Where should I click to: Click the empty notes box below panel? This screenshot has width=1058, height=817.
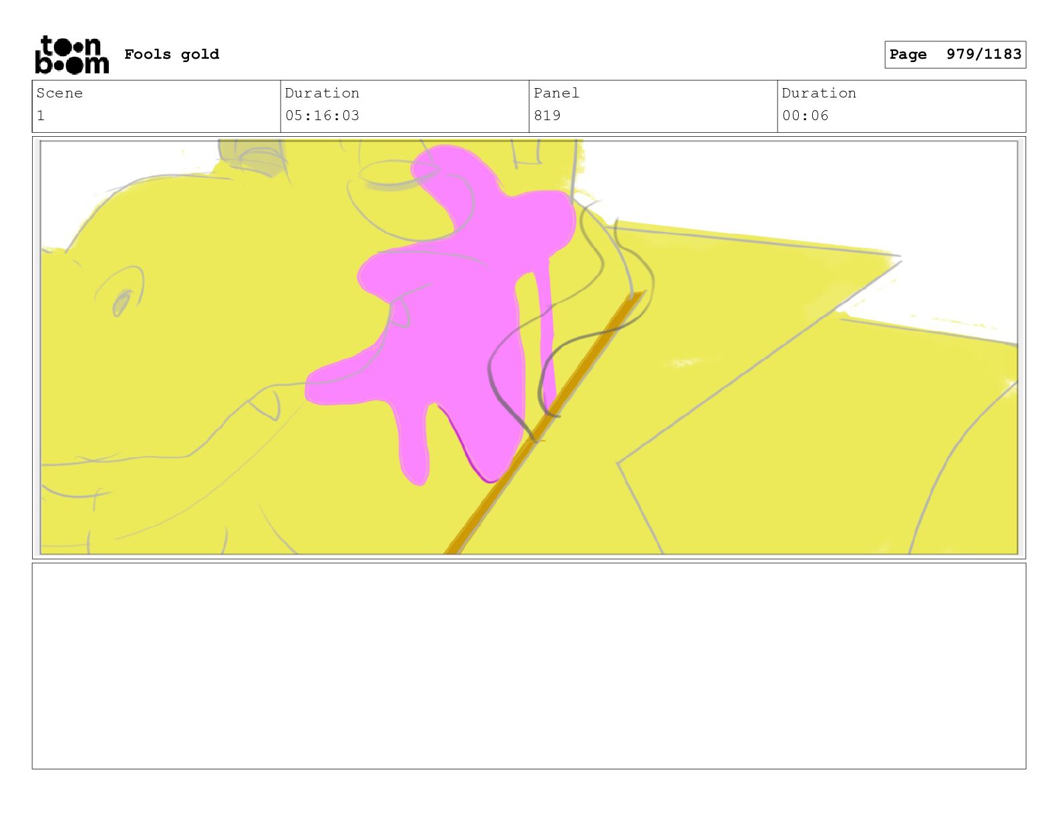[x=529, y=666]
